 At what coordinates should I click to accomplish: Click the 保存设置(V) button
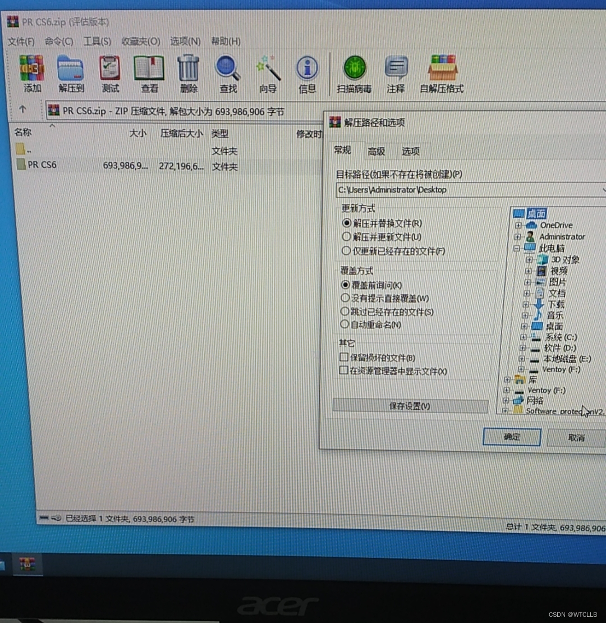410,406
